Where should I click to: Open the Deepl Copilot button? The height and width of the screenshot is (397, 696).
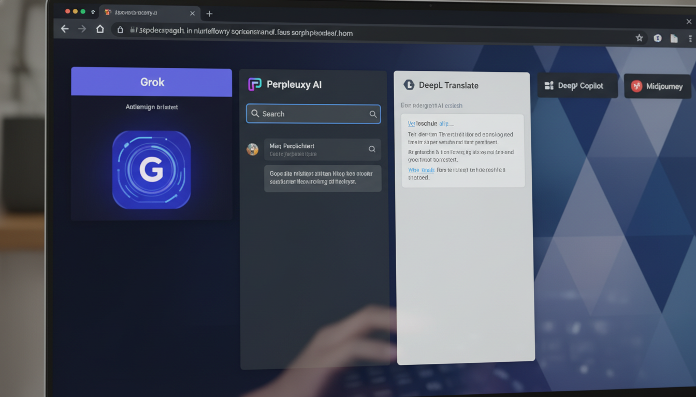coord(577,86)
